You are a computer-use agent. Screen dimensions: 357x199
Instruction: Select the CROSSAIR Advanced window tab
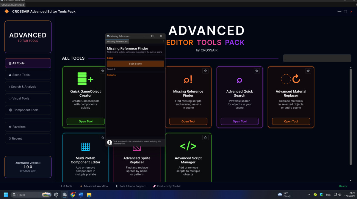[x=13, y=5]
